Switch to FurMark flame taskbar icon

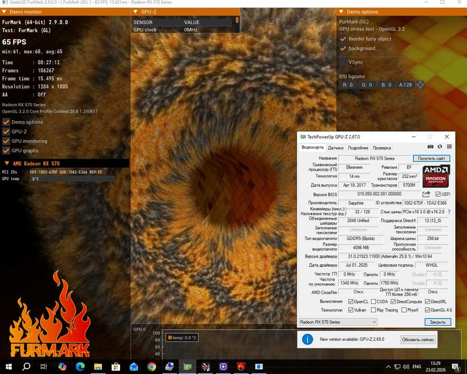click(x=241, y=366)
